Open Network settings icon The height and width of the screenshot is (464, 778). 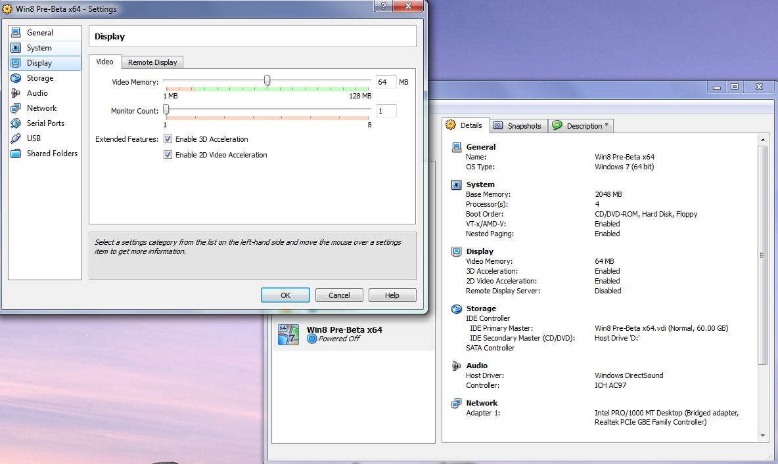click(x=16, y=108)
